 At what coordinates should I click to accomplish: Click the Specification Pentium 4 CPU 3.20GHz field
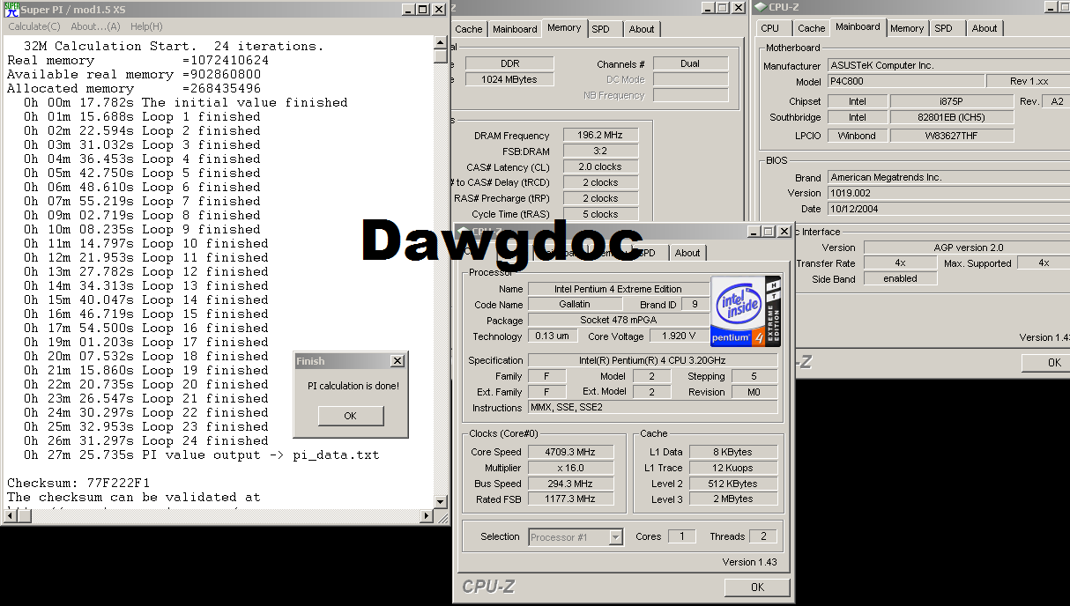(x=653, y=360)
